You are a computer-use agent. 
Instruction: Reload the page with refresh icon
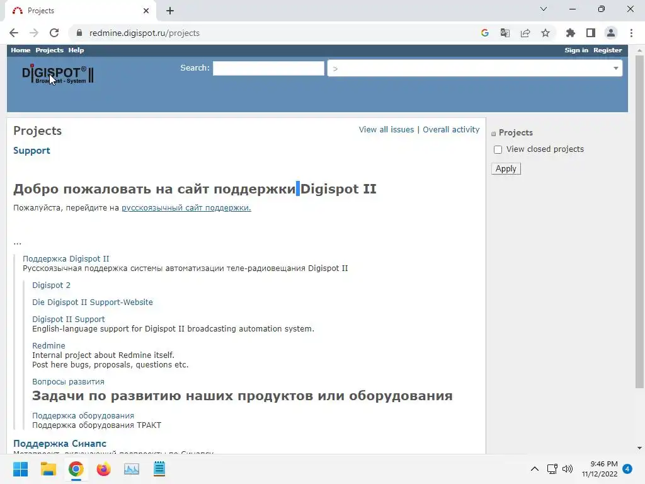(x=54, y=33)
